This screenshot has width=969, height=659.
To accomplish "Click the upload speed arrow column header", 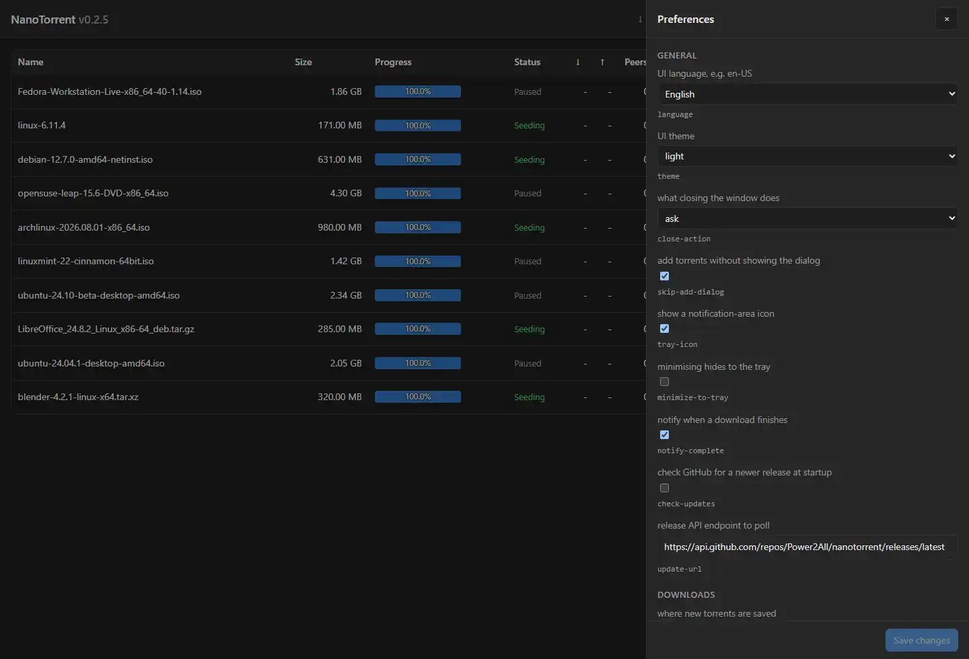I will click(602, 62).
